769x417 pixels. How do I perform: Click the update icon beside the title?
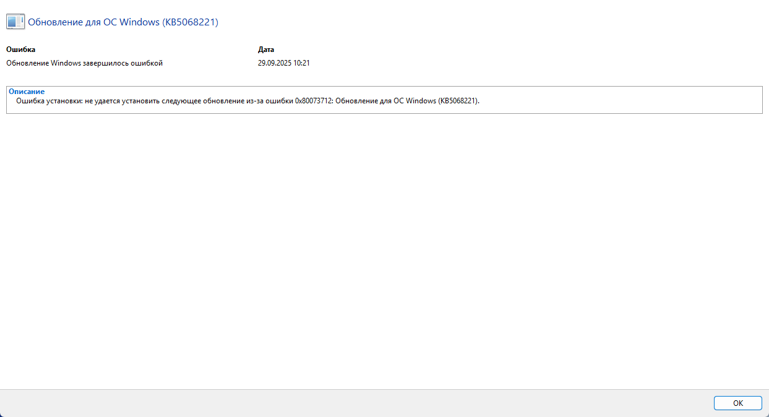(x=15, y=22)
